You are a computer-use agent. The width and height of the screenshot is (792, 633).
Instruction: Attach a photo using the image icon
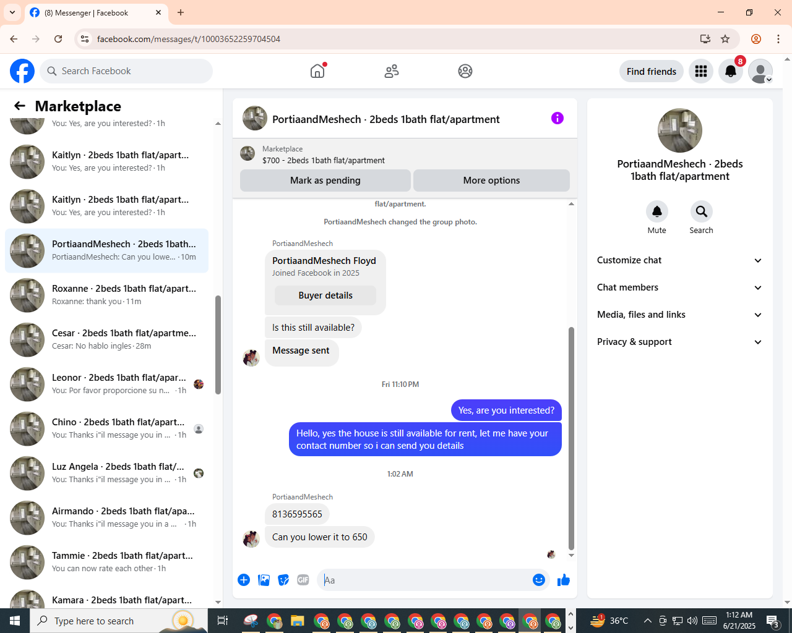tap(264, 580)
